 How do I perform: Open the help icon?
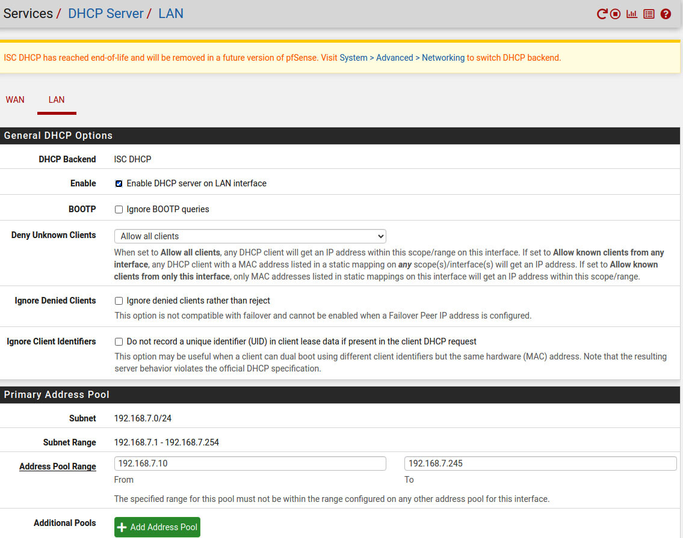pyautogui.click(x=666, y=14)
